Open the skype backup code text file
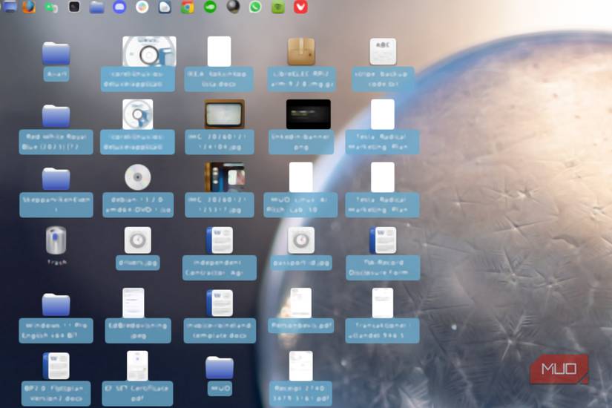The height and width of the screenshot is (408, 612). click(383, 65)
